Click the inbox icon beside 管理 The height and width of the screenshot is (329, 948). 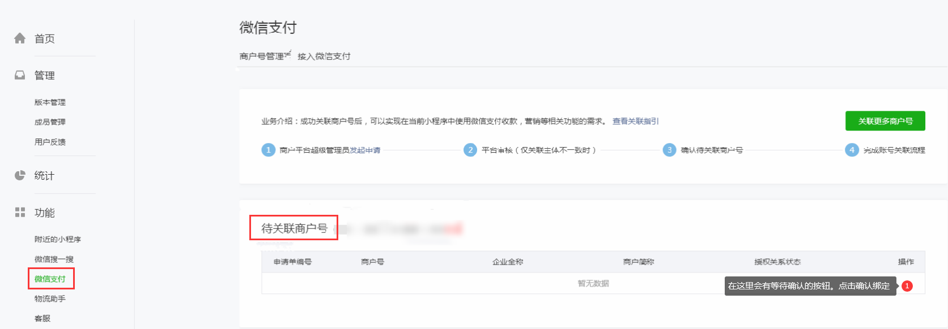coord(20,75)
